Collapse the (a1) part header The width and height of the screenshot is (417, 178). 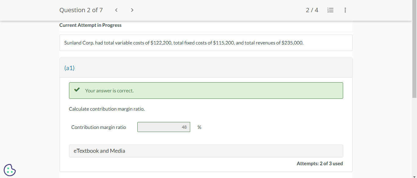point(206,68)
